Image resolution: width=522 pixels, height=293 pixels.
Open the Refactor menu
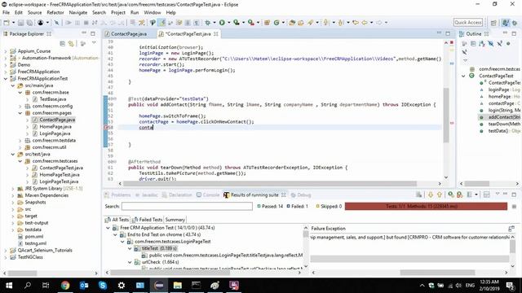55,13
